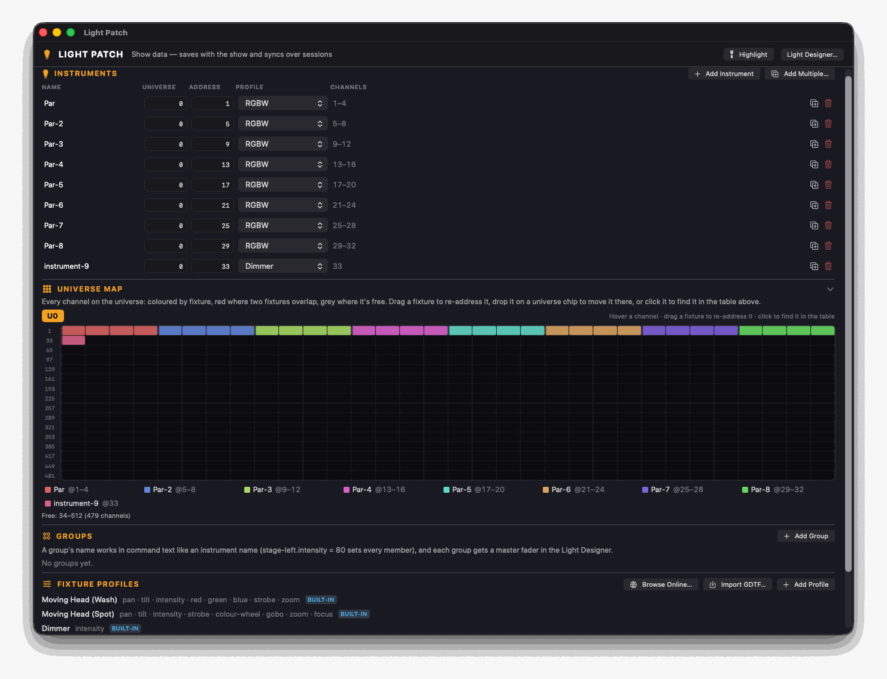Click the vertical scrollbar thumb
Viewport: 887px width, 679px height.
(848, 323)
